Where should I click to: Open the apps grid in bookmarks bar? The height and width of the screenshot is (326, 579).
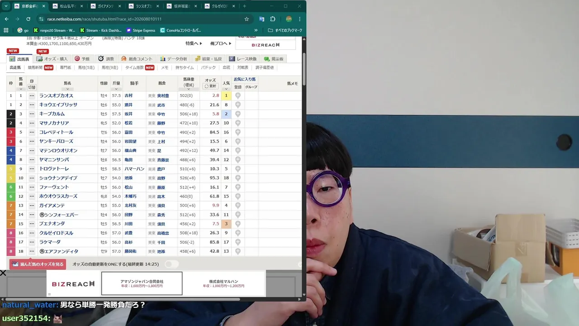6,30
